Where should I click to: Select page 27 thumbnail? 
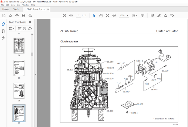tap(19, 113)
